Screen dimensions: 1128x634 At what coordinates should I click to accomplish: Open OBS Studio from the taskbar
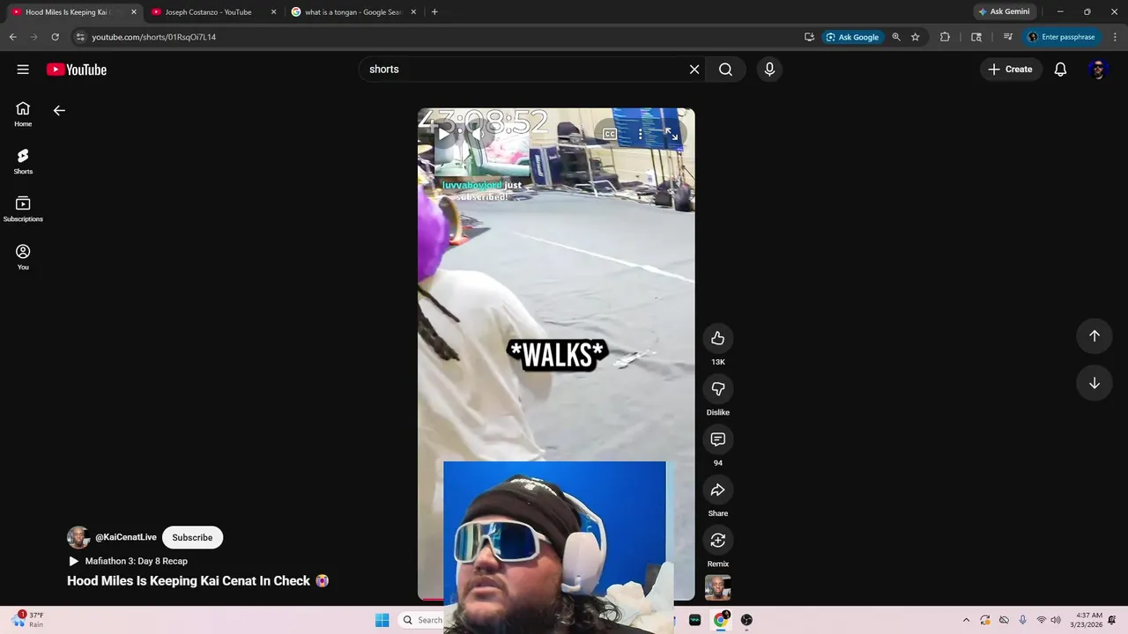click(746, 620)
